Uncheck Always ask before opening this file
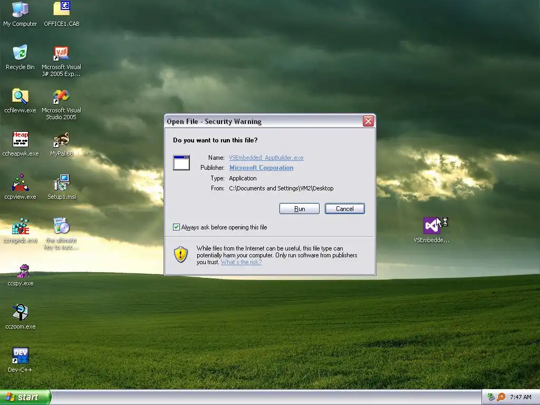This screenshot has width=540, height=405. [x=176, y=227]
